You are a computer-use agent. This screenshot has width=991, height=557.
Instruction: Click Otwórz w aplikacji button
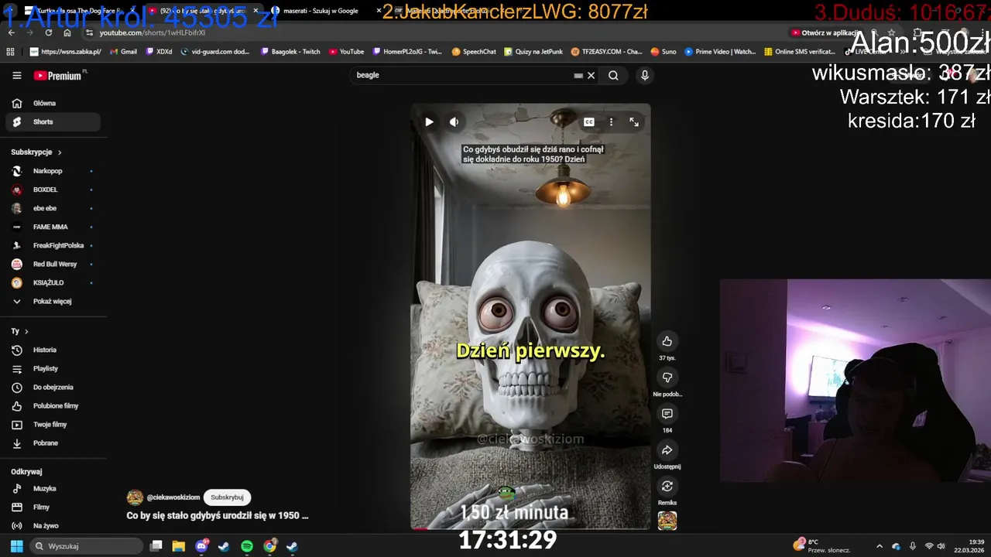coord(825,32)
